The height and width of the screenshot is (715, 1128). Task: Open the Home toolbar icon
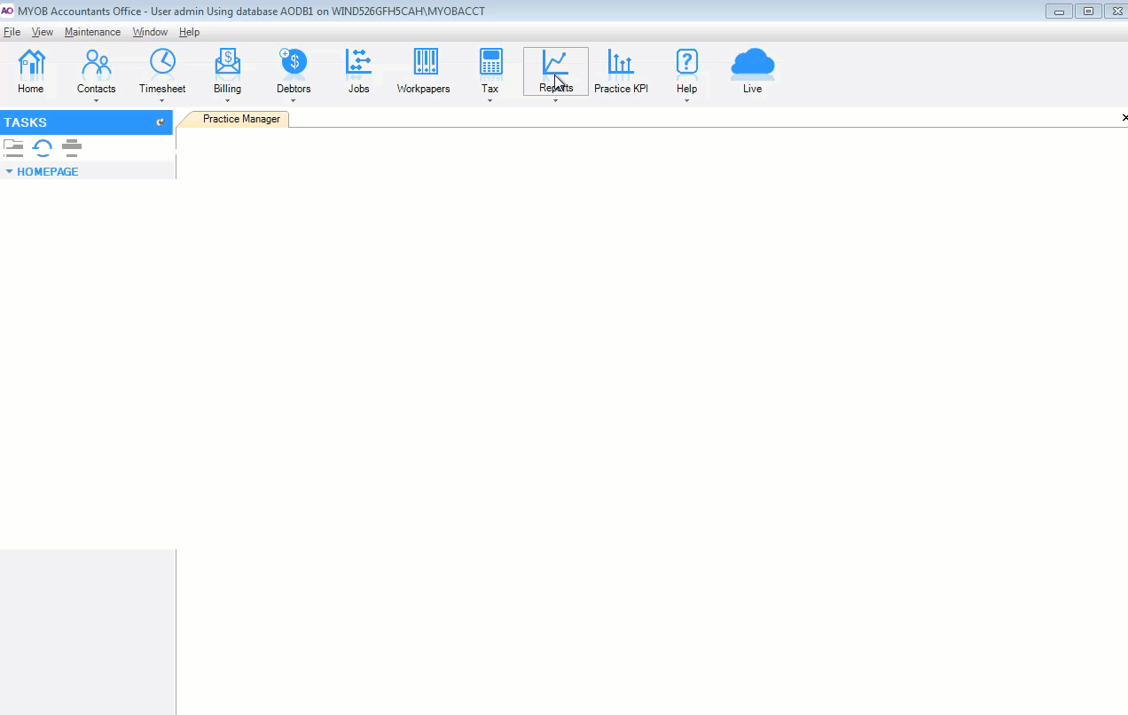pos(31,64)
